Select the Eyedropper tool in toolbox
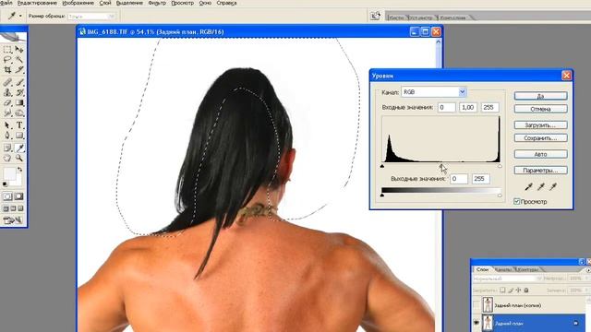This screenshot has width=591, height=332. click(x=18, y=148)
